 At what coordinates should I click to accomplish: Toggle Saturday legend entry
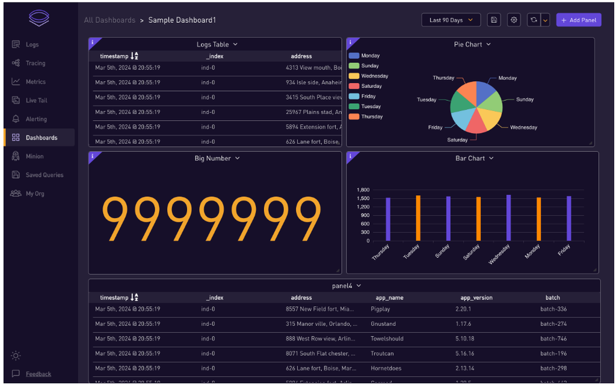click(x=365, y=86)
